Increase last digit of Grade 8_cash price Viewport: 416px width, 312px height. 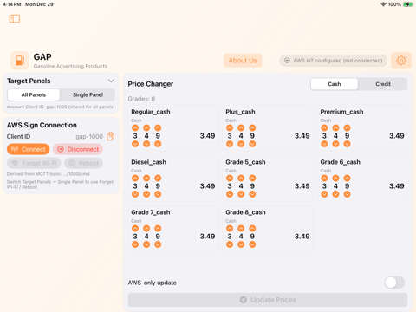(x=252, y=228)
